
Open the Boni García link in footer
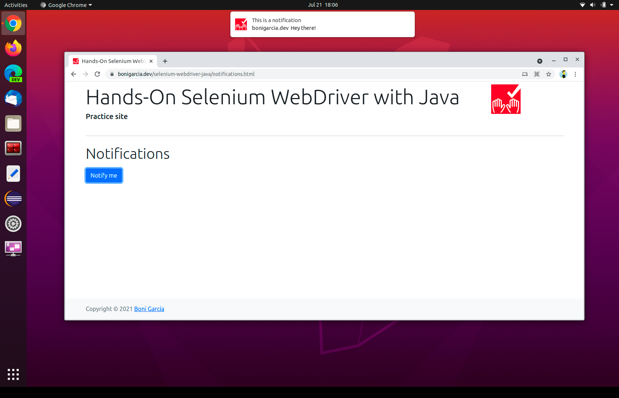149,309
